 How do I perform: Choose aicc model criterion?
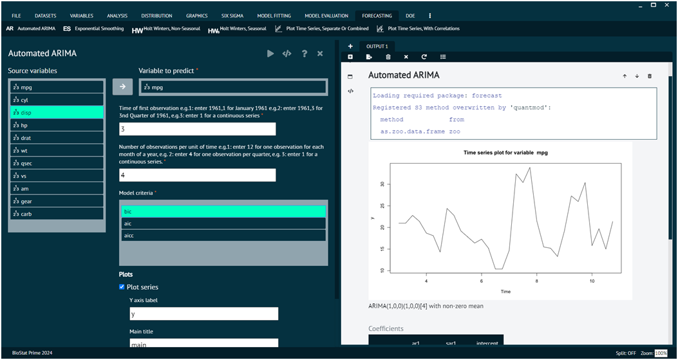223,236
